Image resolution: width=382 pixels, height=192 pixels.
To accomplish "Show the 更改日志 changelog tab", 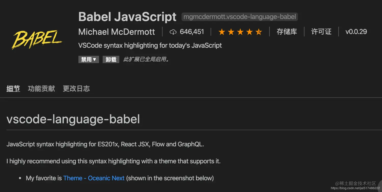I will (76, 89).
